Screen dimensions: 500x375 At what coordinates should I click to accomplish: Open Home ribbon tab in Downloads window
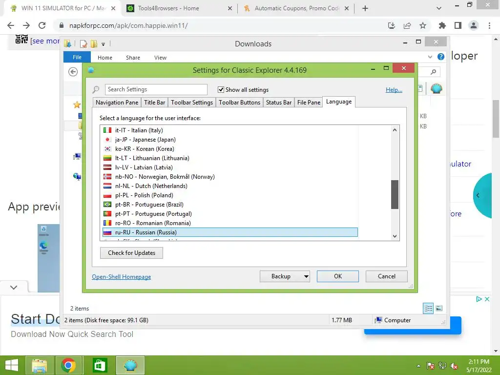click(105, 58)
